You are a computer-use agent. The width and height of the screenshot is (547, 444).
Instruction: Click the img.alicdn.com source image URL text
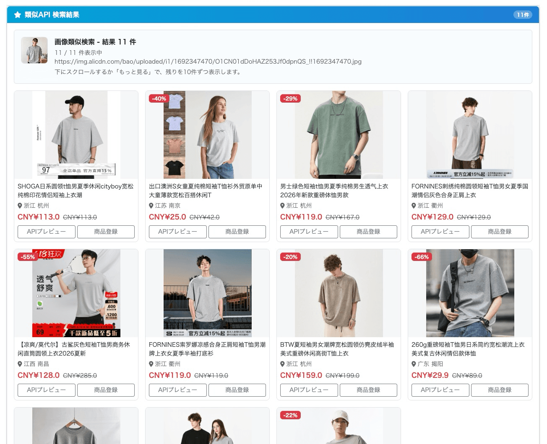pyautogui.click(x=208, y=61)
